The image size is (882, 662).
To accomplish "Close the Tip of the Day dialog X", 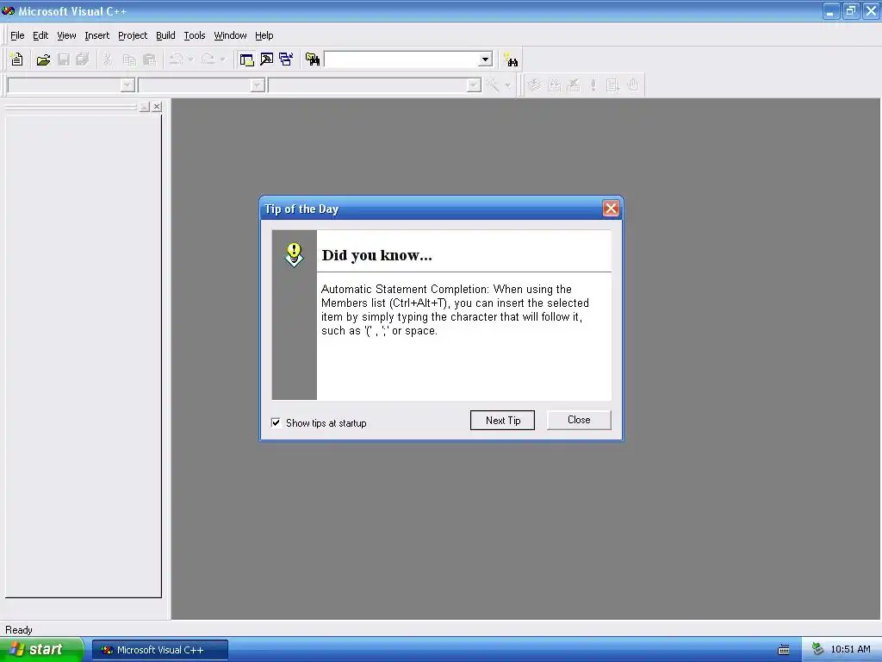I will pos(611,209).
